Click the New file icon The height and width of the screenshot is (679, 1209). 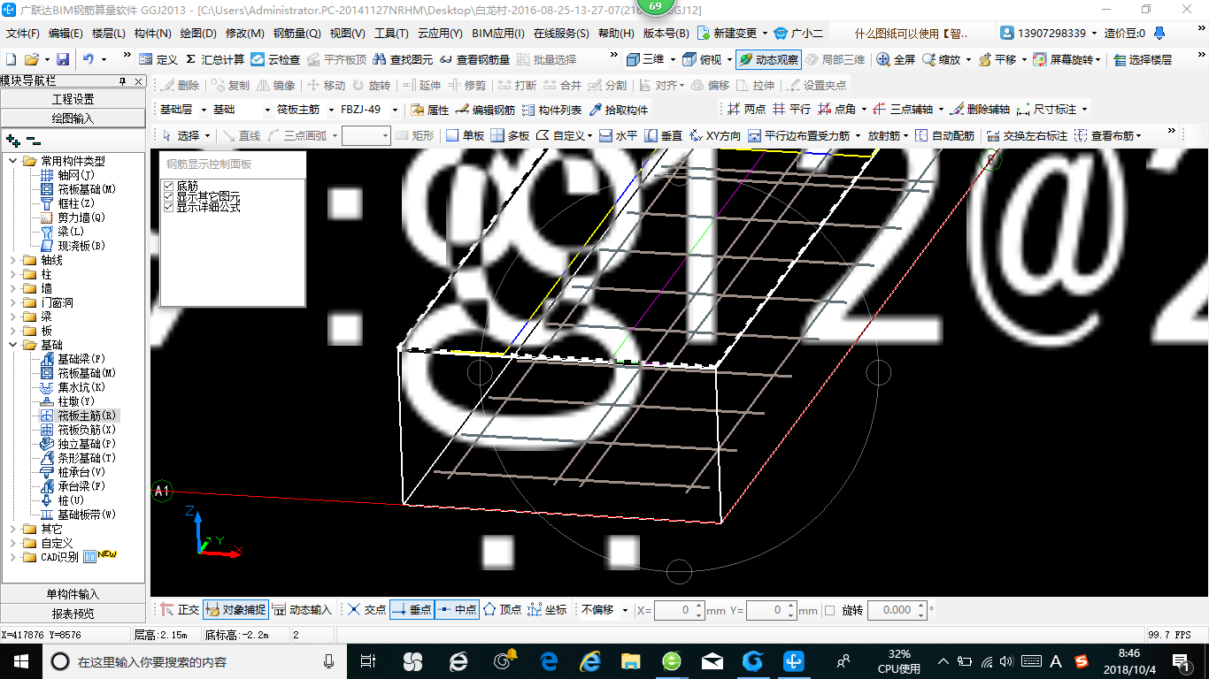click(11, 59)
